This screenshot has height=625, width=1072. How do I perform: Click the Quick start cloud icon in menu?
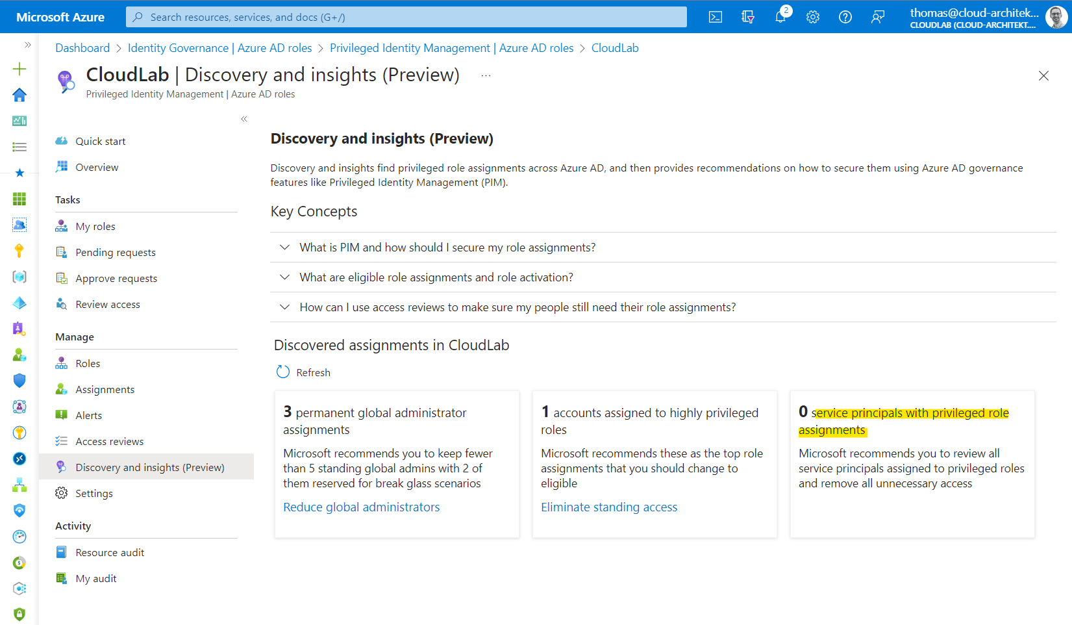[x=62, y=141]
